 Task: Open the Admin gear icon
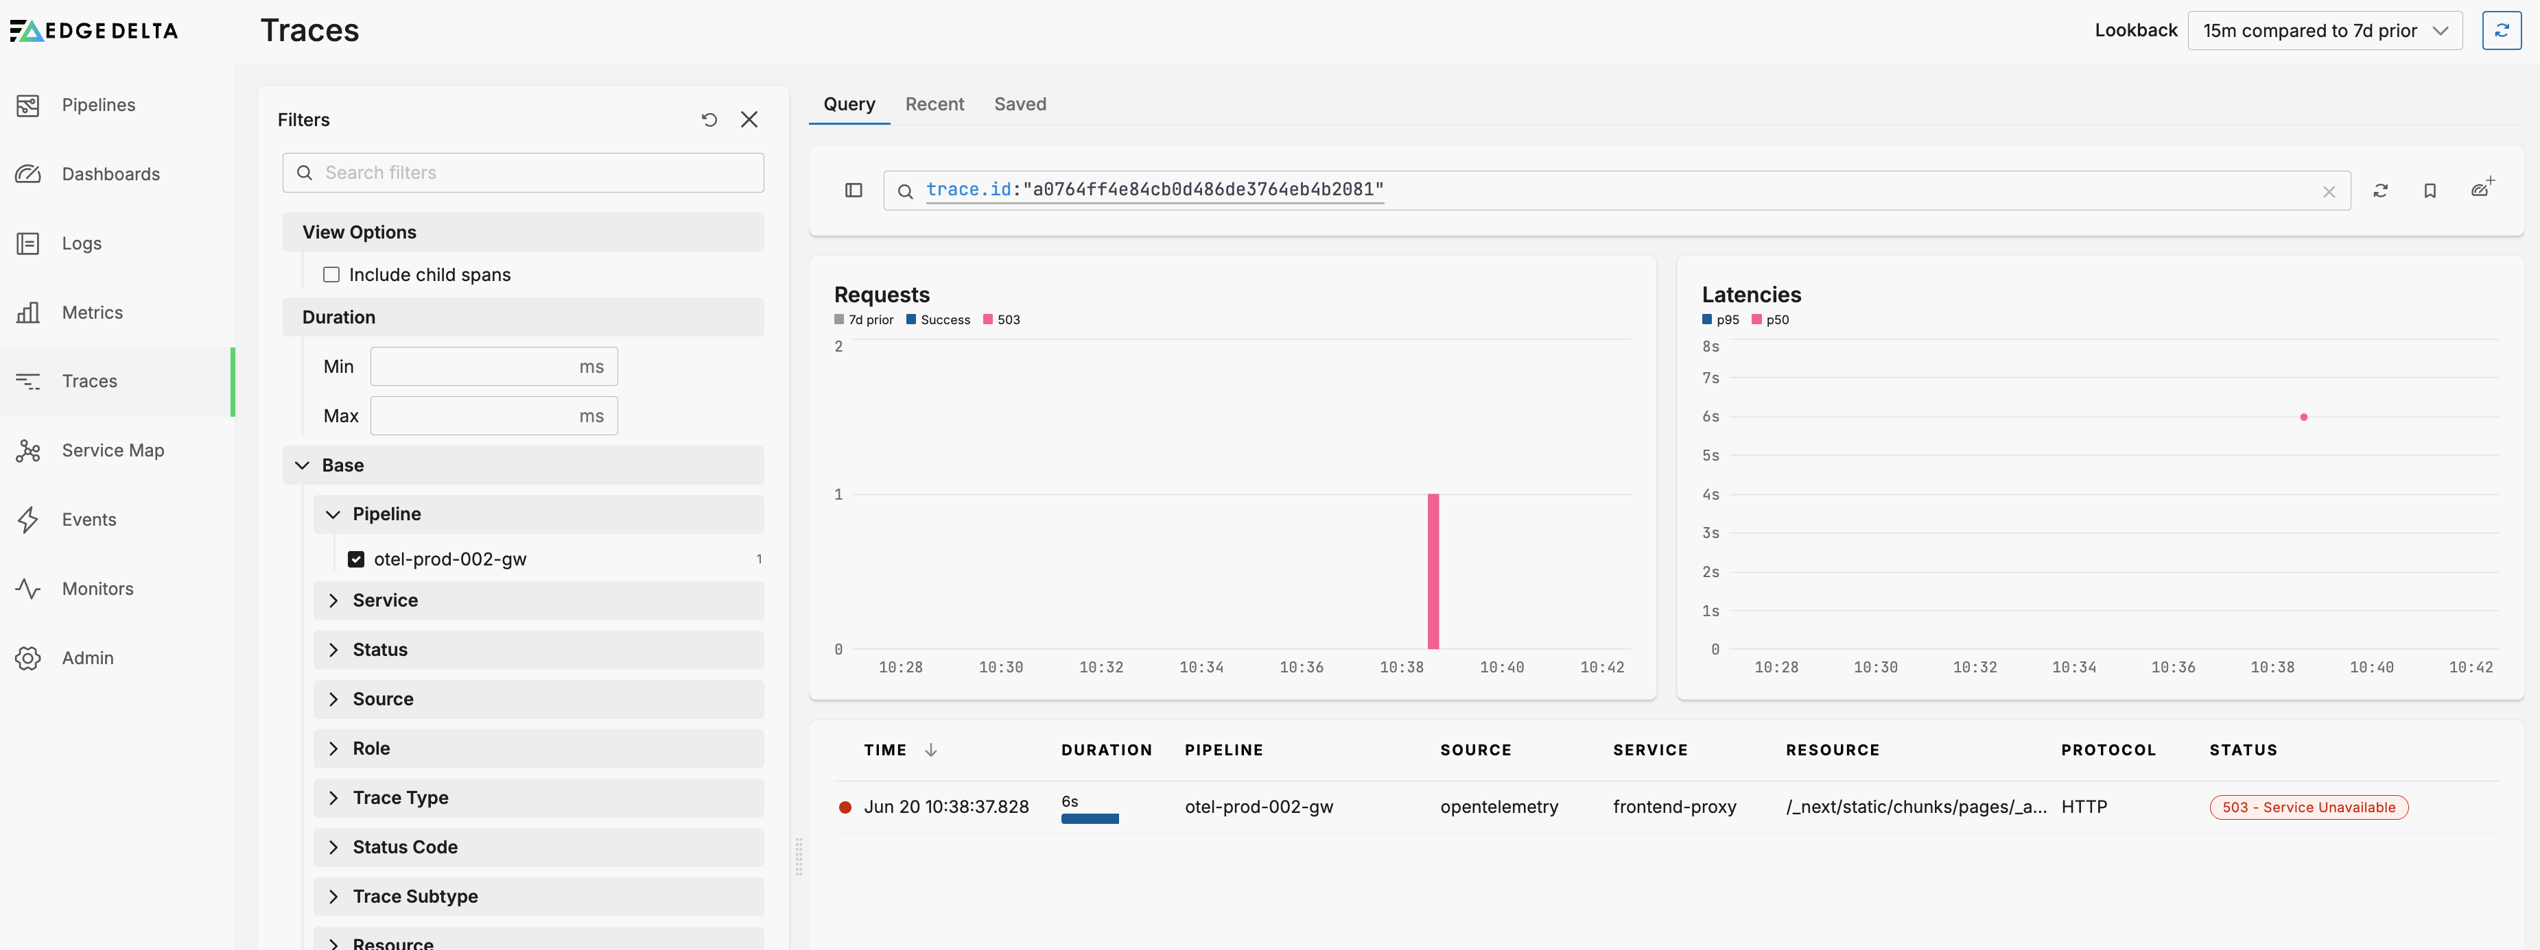pos(27,657)
